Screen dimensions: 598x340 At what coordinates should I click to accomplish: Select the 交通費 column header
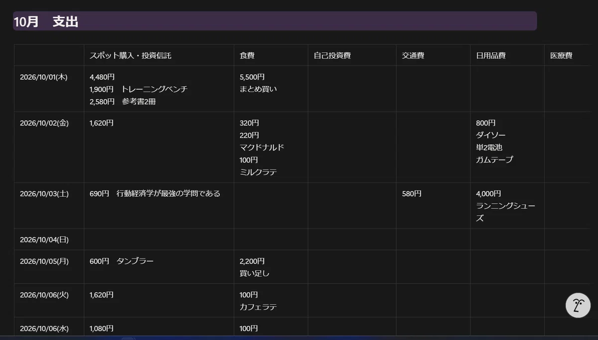pos(413,55)
